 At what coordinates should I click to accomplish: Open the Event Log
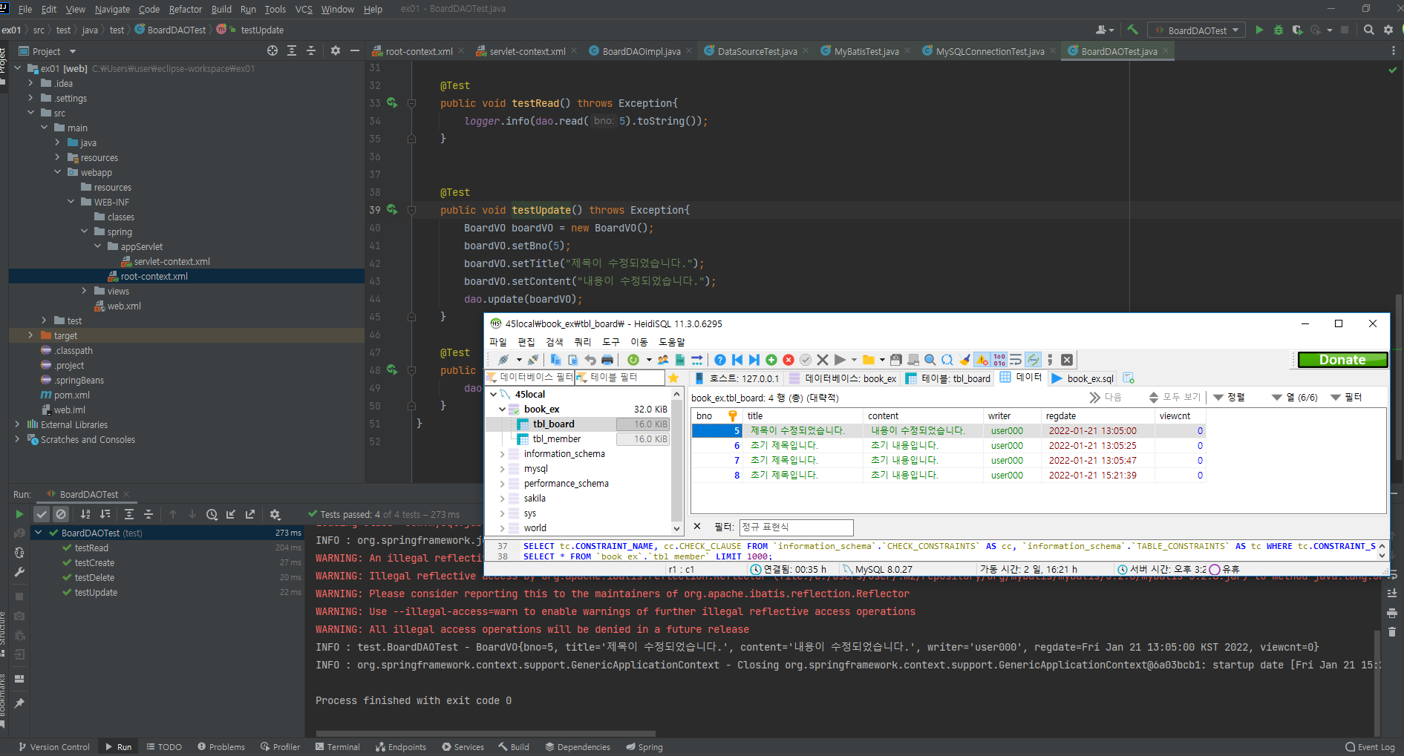(x=1371, y=747)
